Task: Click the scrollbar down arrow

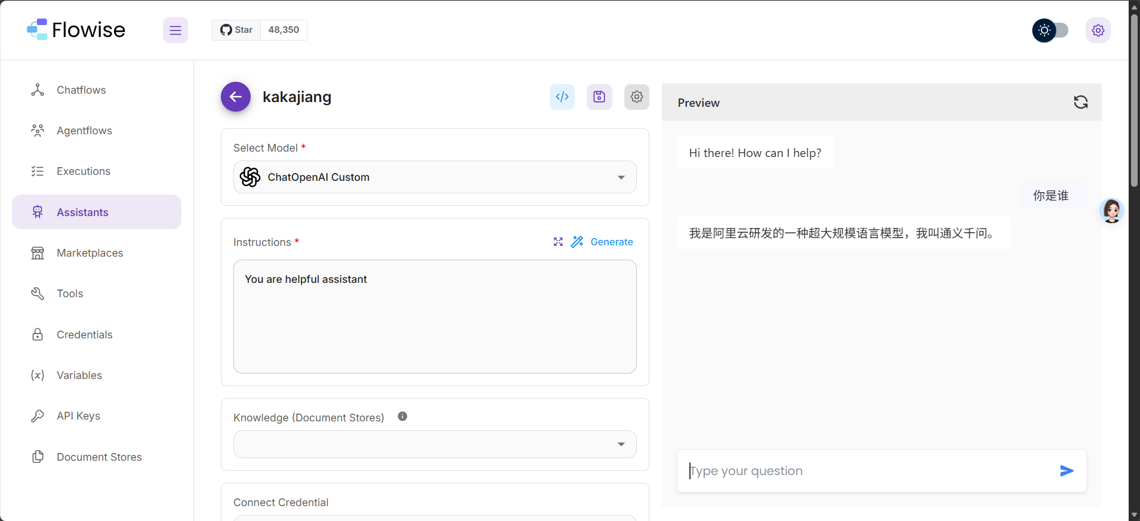Action: tap(1134, 515)
